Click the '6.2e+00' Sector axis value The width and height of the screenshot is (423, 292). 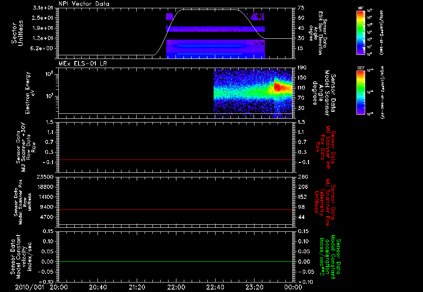(42, 49)
